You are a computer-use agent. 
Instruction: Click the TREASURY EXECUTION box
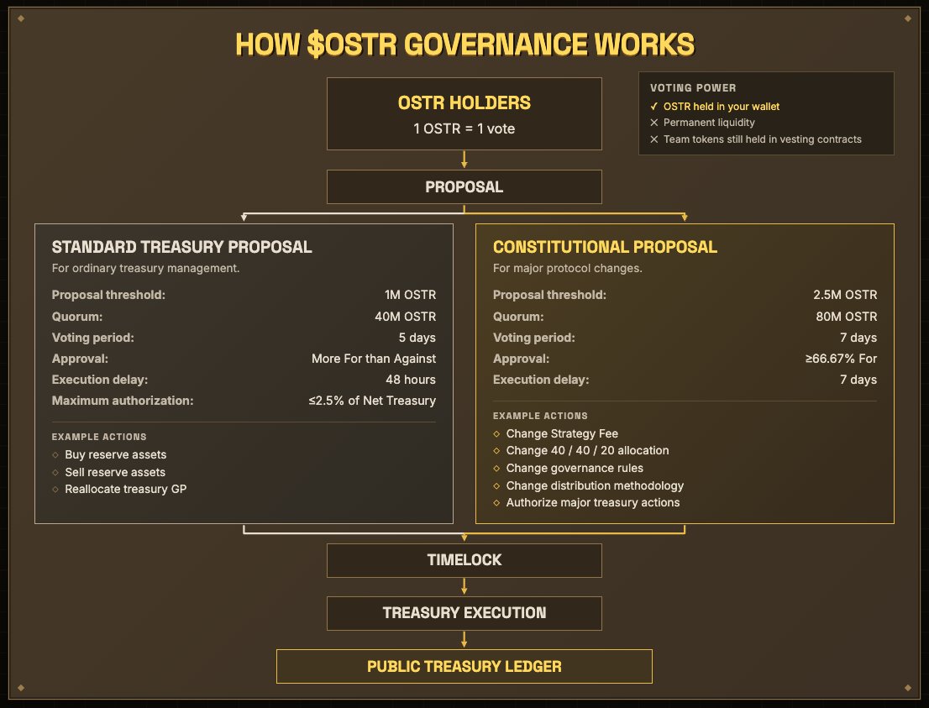pyautogui.click(x=464, y=613)
